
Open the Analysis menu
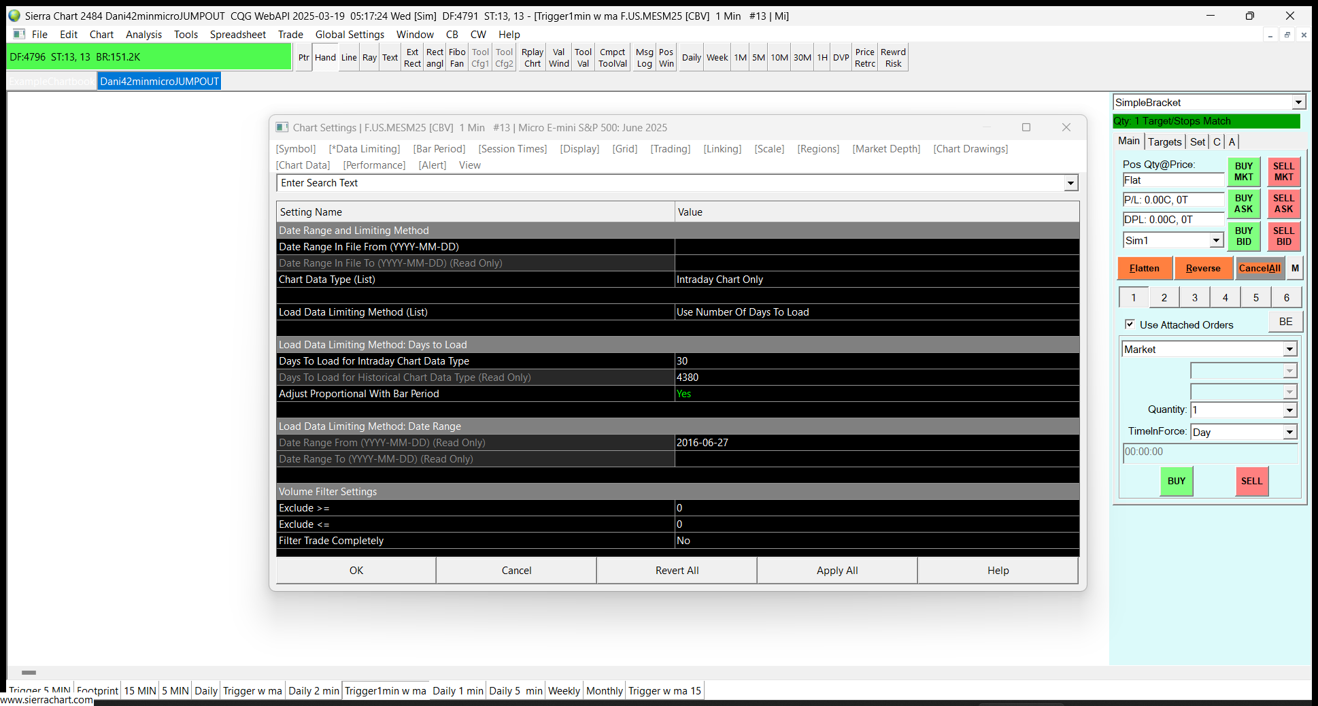click(143, 35)
